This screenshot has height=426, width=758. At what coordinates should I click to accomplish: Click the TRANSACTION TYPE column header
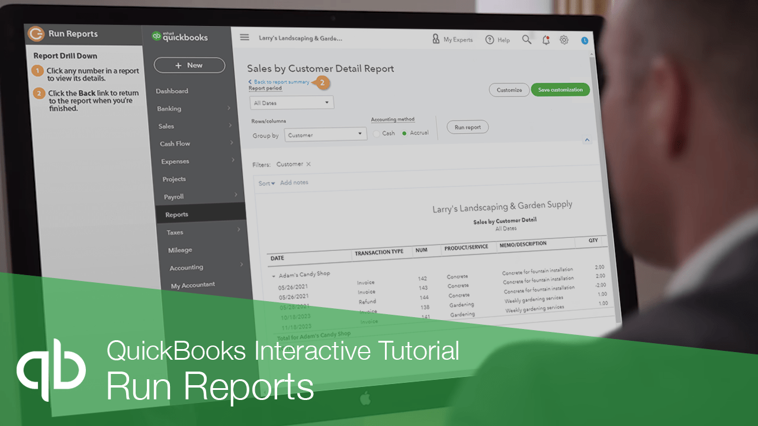pos(379,252)
